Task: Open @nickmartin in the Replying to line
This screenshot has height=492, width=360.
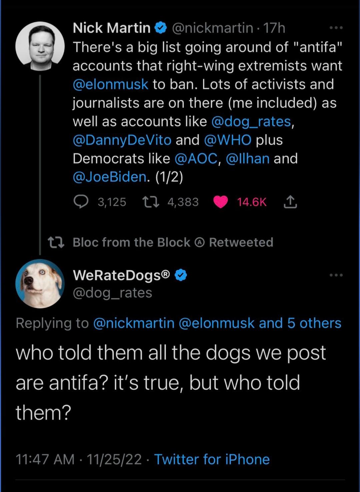Action: [134, 323]
